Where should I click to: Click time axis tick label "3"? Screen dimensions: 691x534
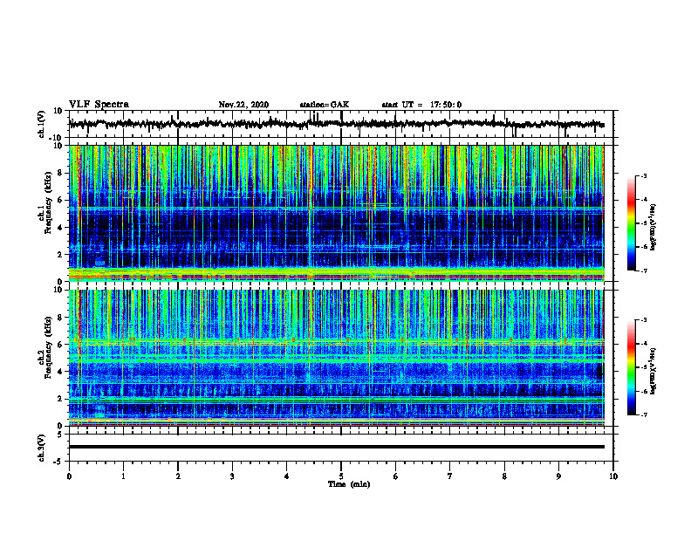[232, 476]
